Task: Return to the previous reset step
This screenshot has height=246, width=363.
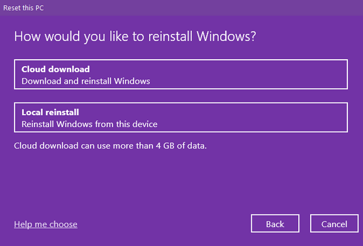Action: 275,223
